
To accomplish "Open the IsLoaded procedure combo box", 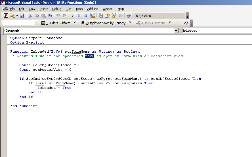I will [217, 31].
